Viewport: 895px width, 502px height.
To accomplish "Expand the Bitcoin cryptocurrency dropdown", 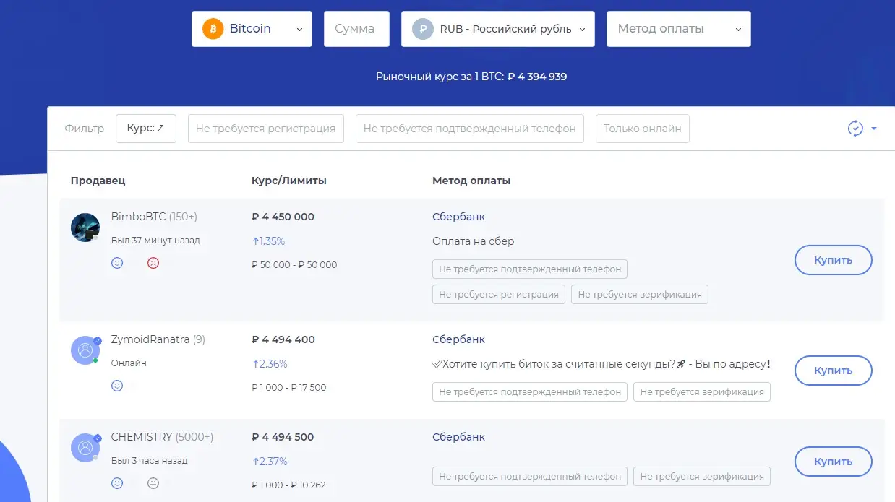I will tap(252, 29).
